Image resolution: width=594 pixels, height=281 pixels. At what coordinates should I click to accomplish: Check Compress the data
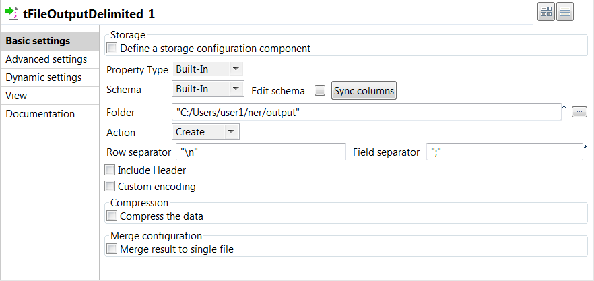112,216
